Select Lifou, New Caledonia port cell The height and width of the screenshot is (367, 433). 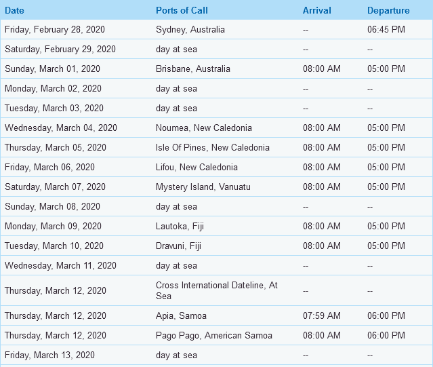(197, 167)
